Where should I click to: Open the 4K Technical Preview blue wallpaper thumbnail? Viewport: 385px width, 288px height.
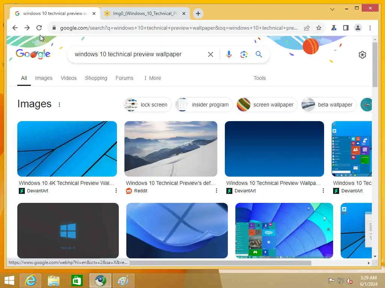pos(67,148)
